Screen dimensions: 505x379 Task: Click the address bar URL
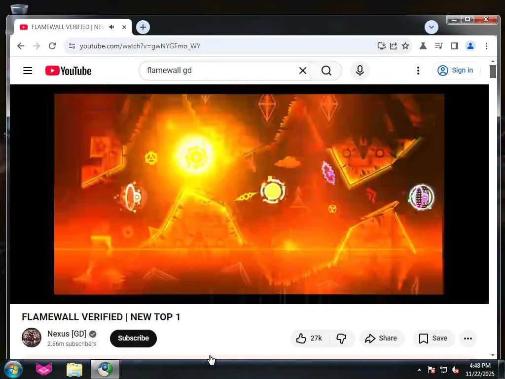(x=140, y=46)
